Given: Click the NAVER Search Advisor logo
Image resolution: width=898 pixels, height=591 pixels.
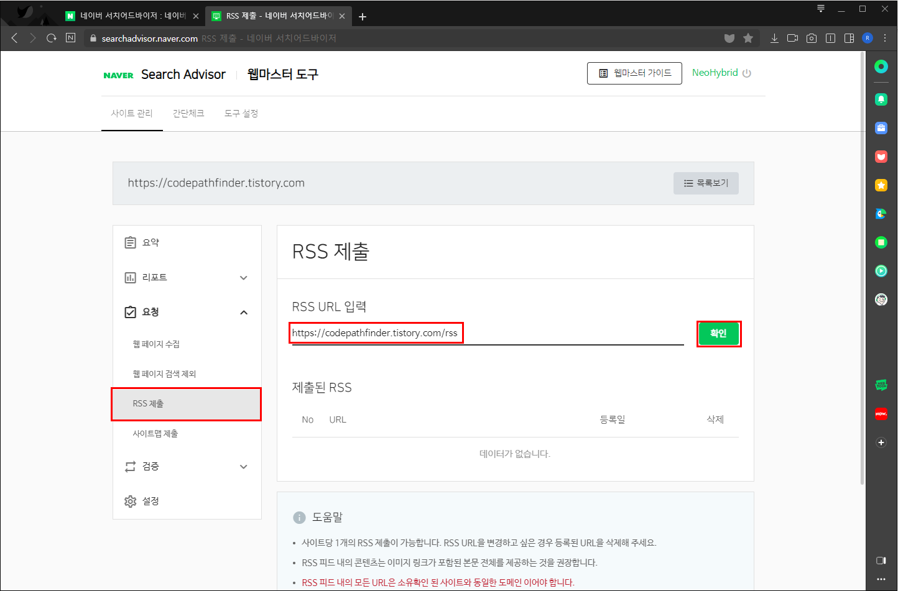Looking at the screenshot, I should pyautogui.click(x=165, y=75).
